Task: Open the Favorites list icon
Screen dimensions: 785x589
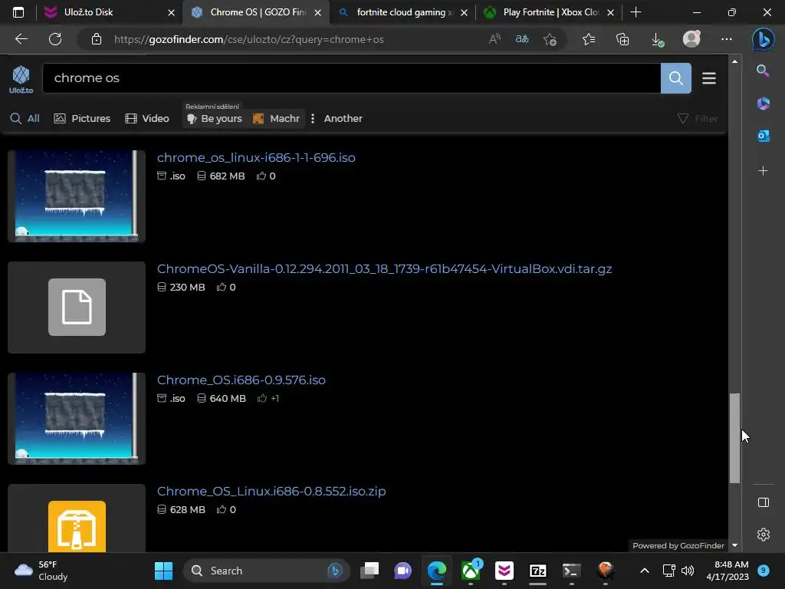Action: coord(589,39)
